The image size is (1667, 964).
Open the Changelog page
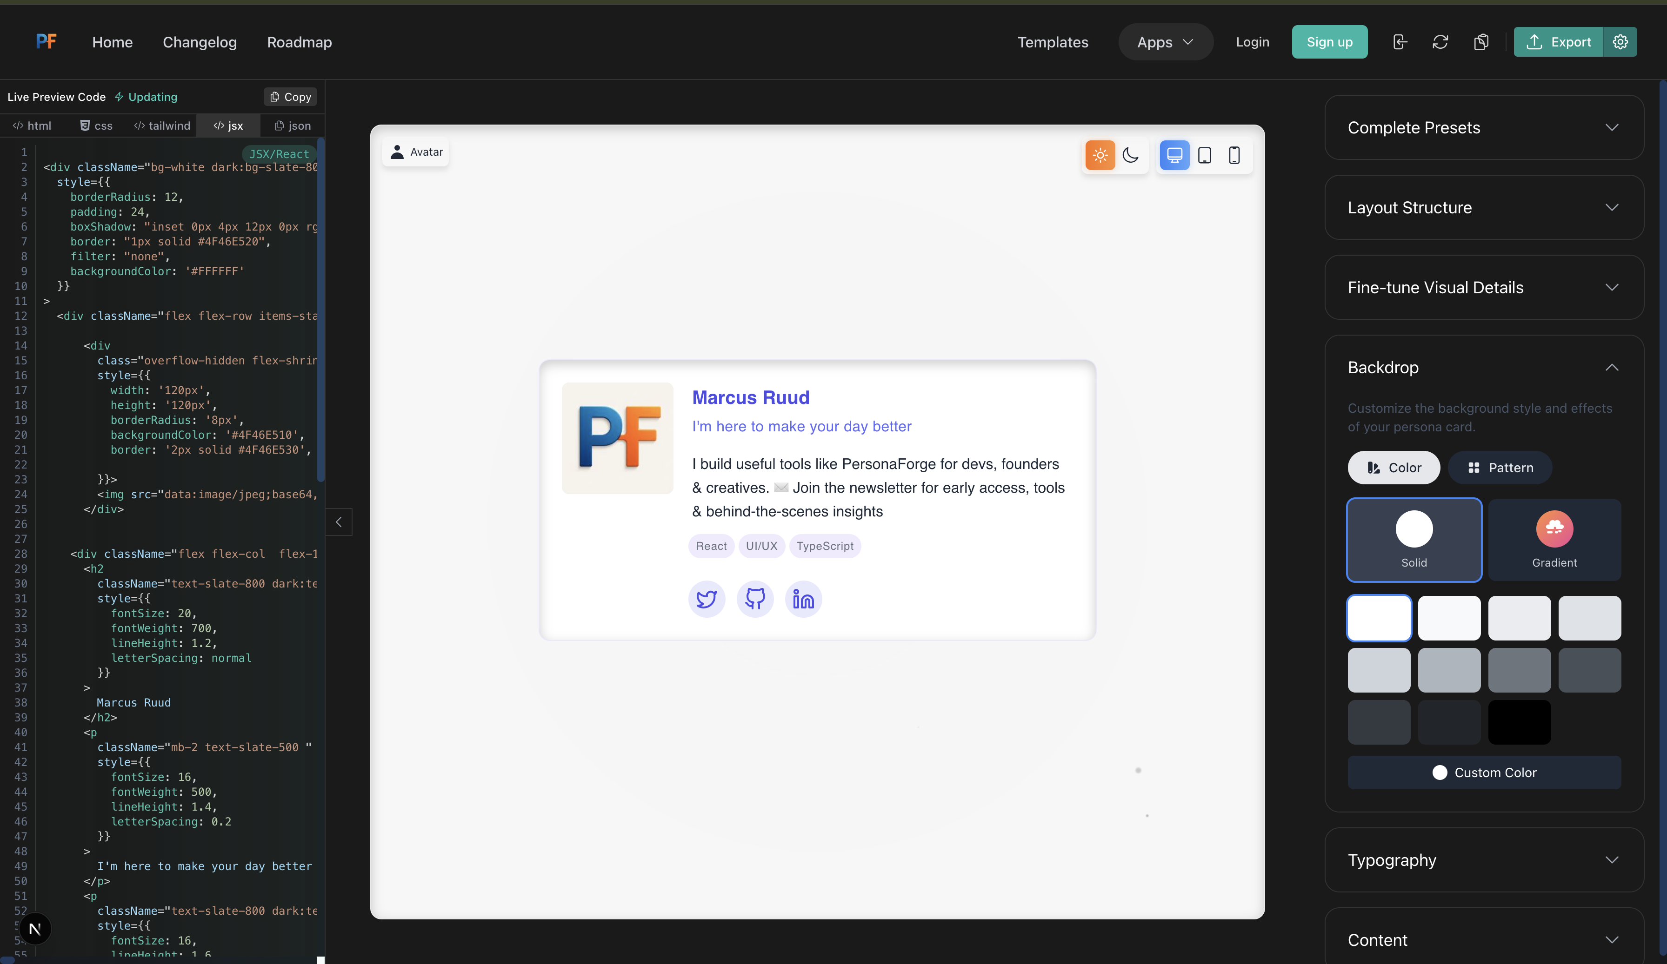[x=200, y=42]
